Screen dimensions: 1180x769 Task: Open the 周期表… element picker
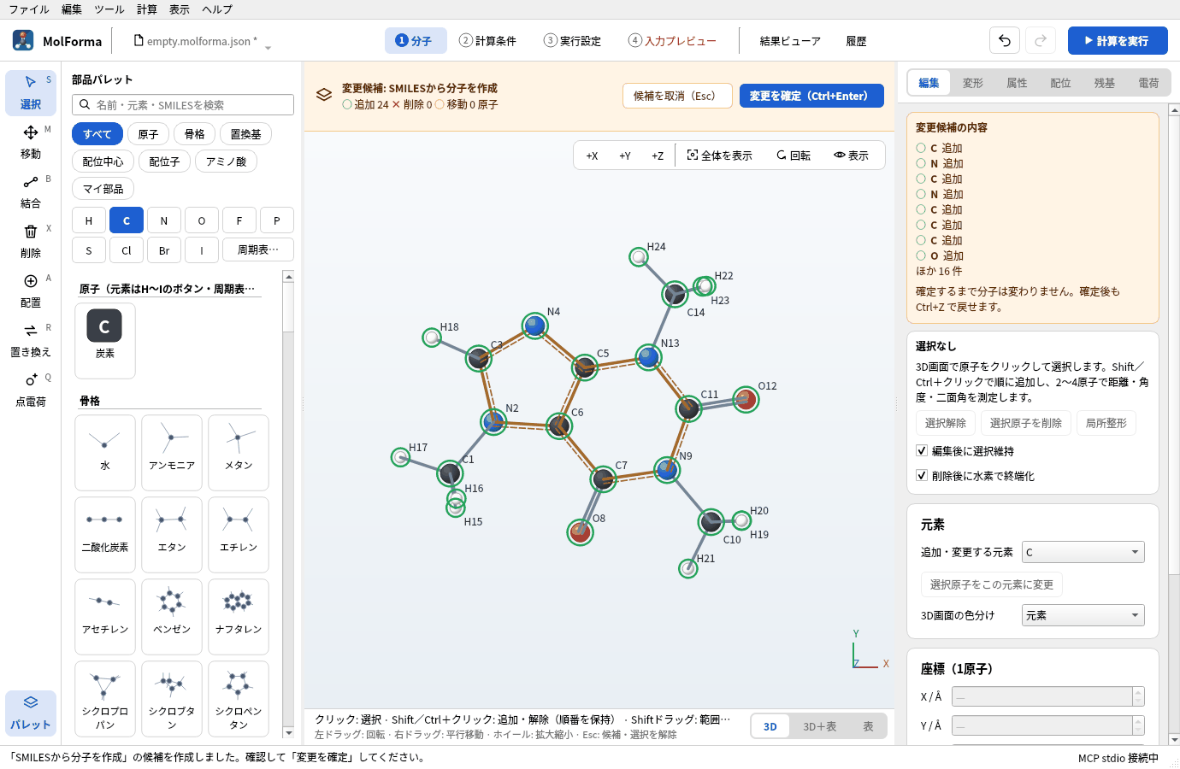point(258,249)
